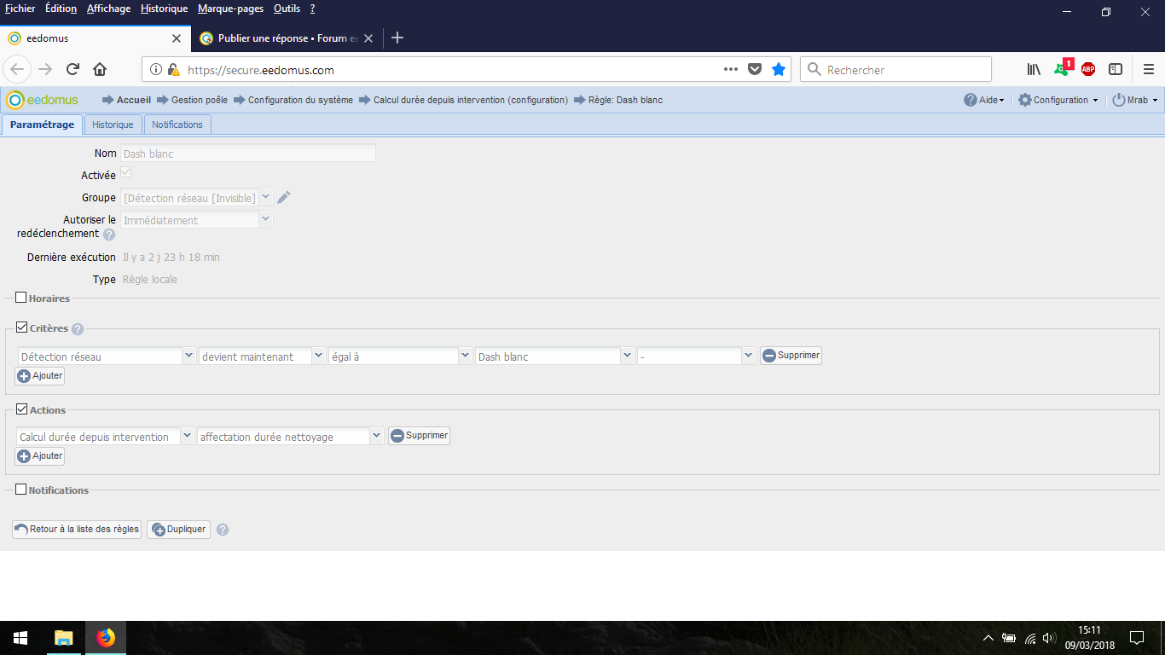The width and height of the screenshot is (1165, 655).
Task: Remove the action row with Supprimer
Action: pyautogui.click(x=419, y=435)
